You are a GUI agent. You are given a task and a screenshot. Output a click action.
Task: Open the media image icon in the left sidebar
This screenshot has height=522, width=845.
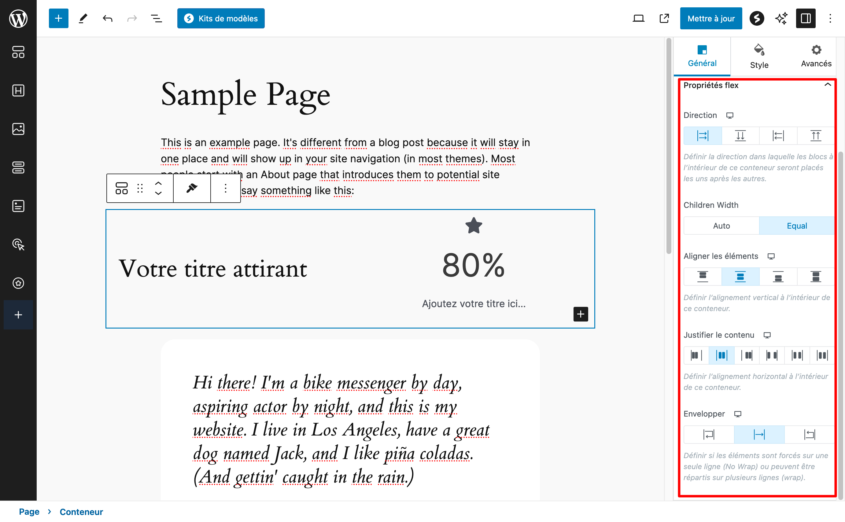point(18,129)
